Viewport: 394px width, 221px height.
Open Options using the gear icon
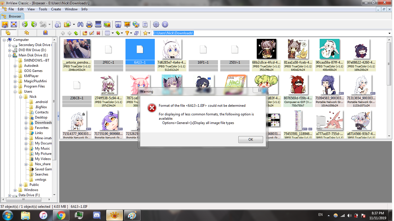[x=156, y=24]
